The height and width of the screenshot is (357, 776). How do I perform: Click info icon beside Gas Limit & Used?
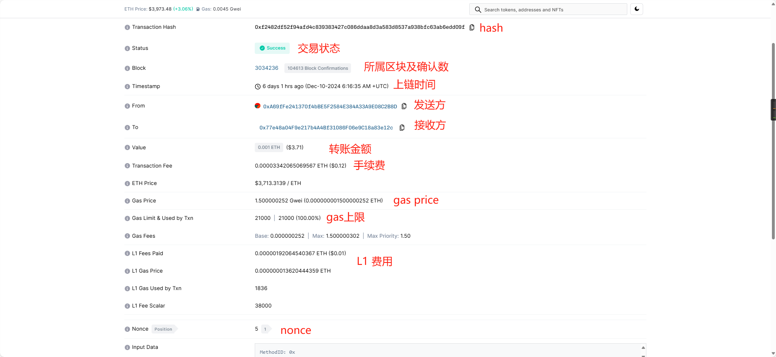[x=127, y=218]
